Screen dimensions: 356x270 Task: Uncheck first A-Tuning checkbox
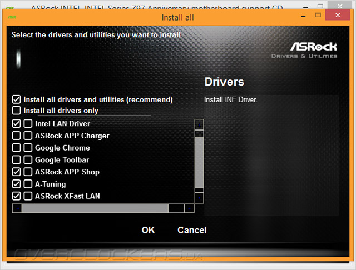point(17,184)
